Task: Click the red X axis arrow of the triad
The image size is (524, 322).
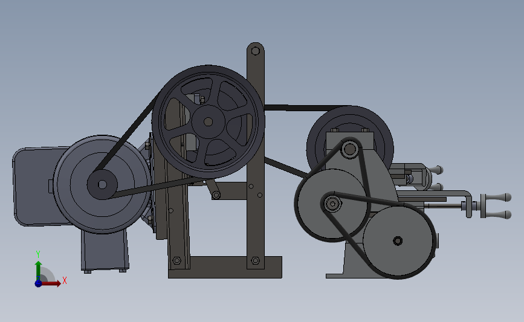Action: [51, 283]
